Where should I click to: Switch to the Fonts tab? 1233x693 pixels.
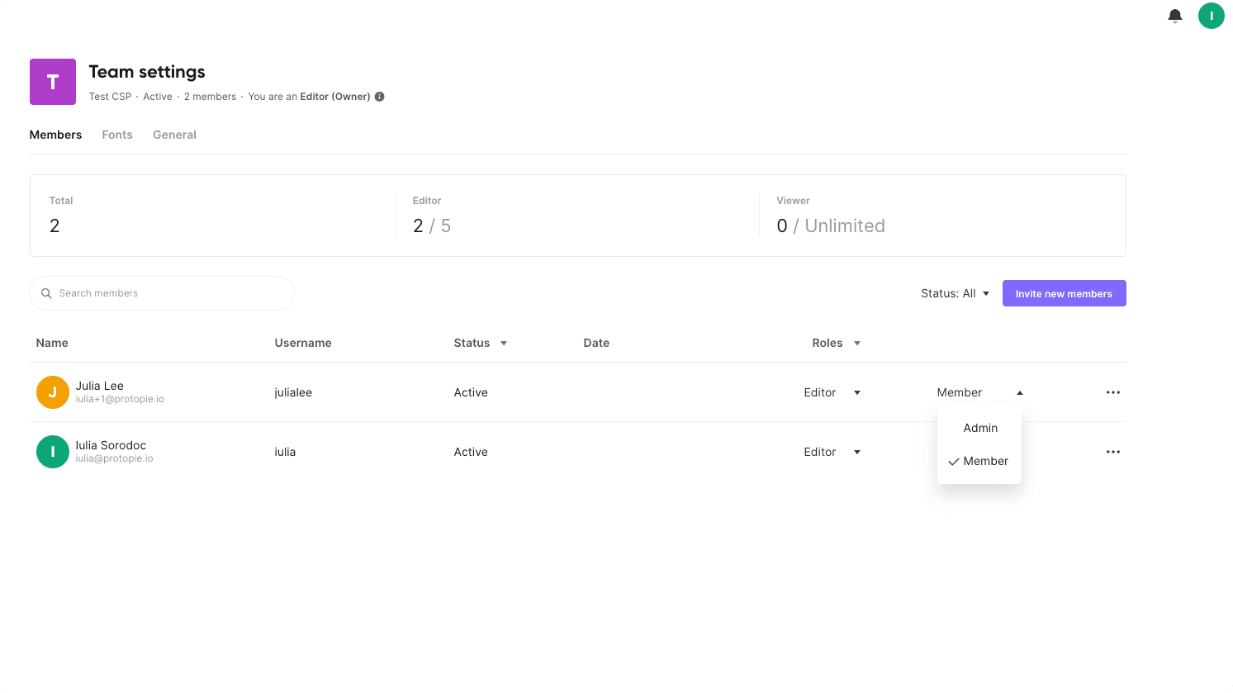pyautogui.click(x=117, y=135)
